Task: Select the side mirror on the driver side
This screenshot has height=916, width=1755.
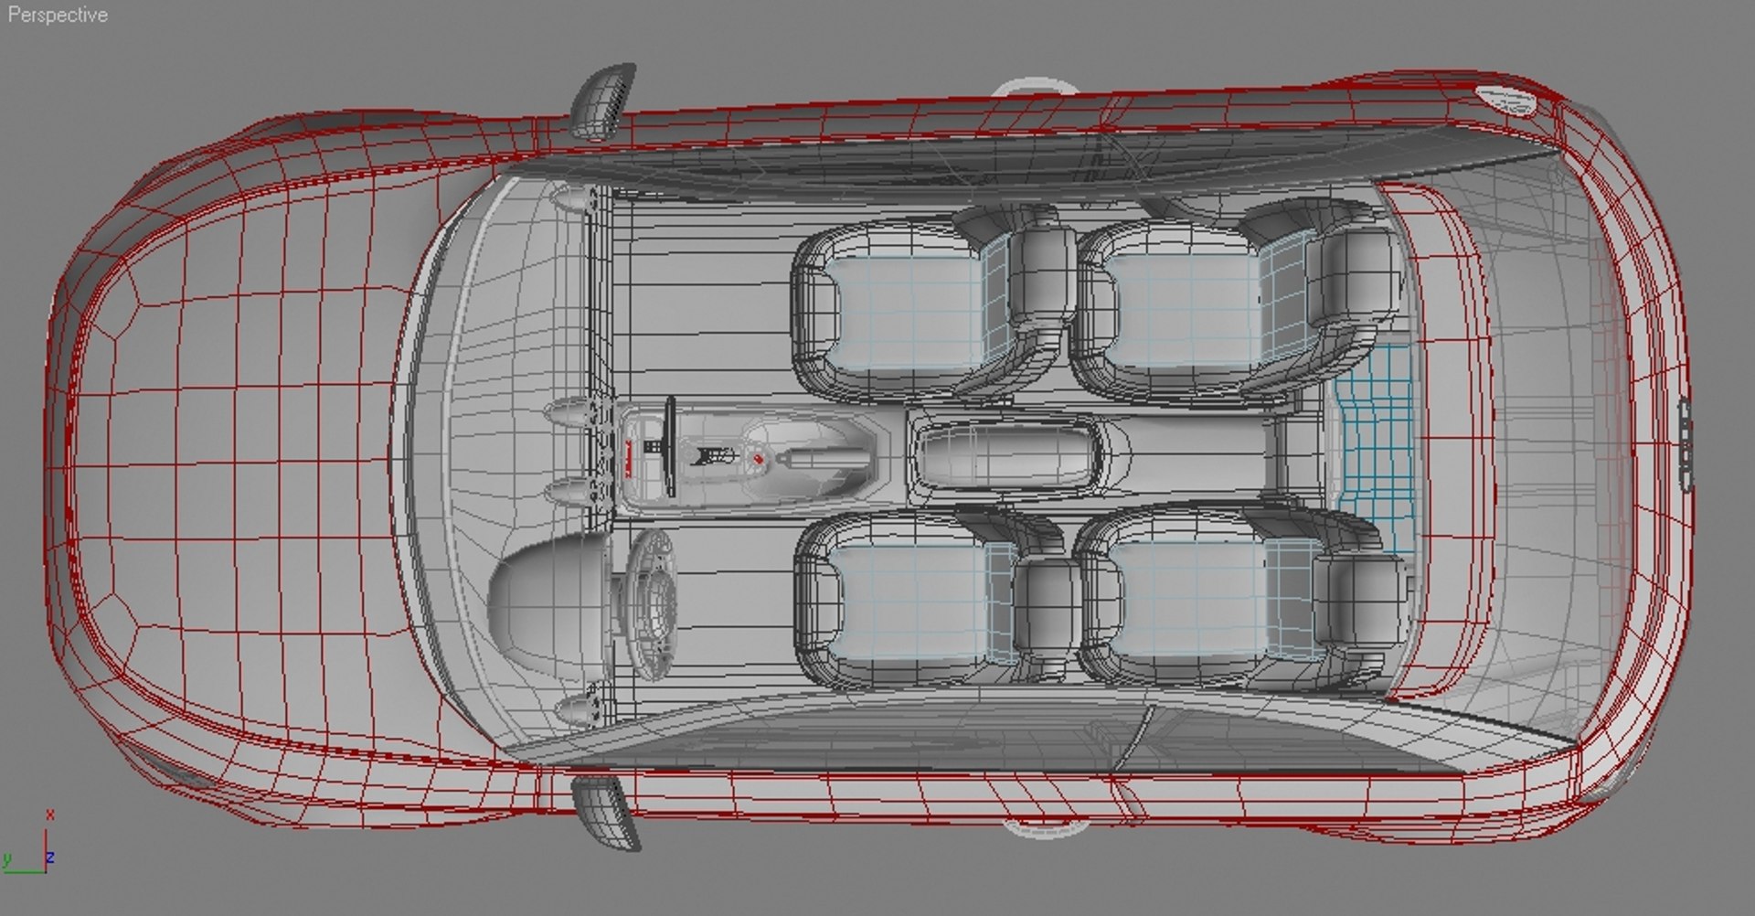Action: tap(604, 814)
